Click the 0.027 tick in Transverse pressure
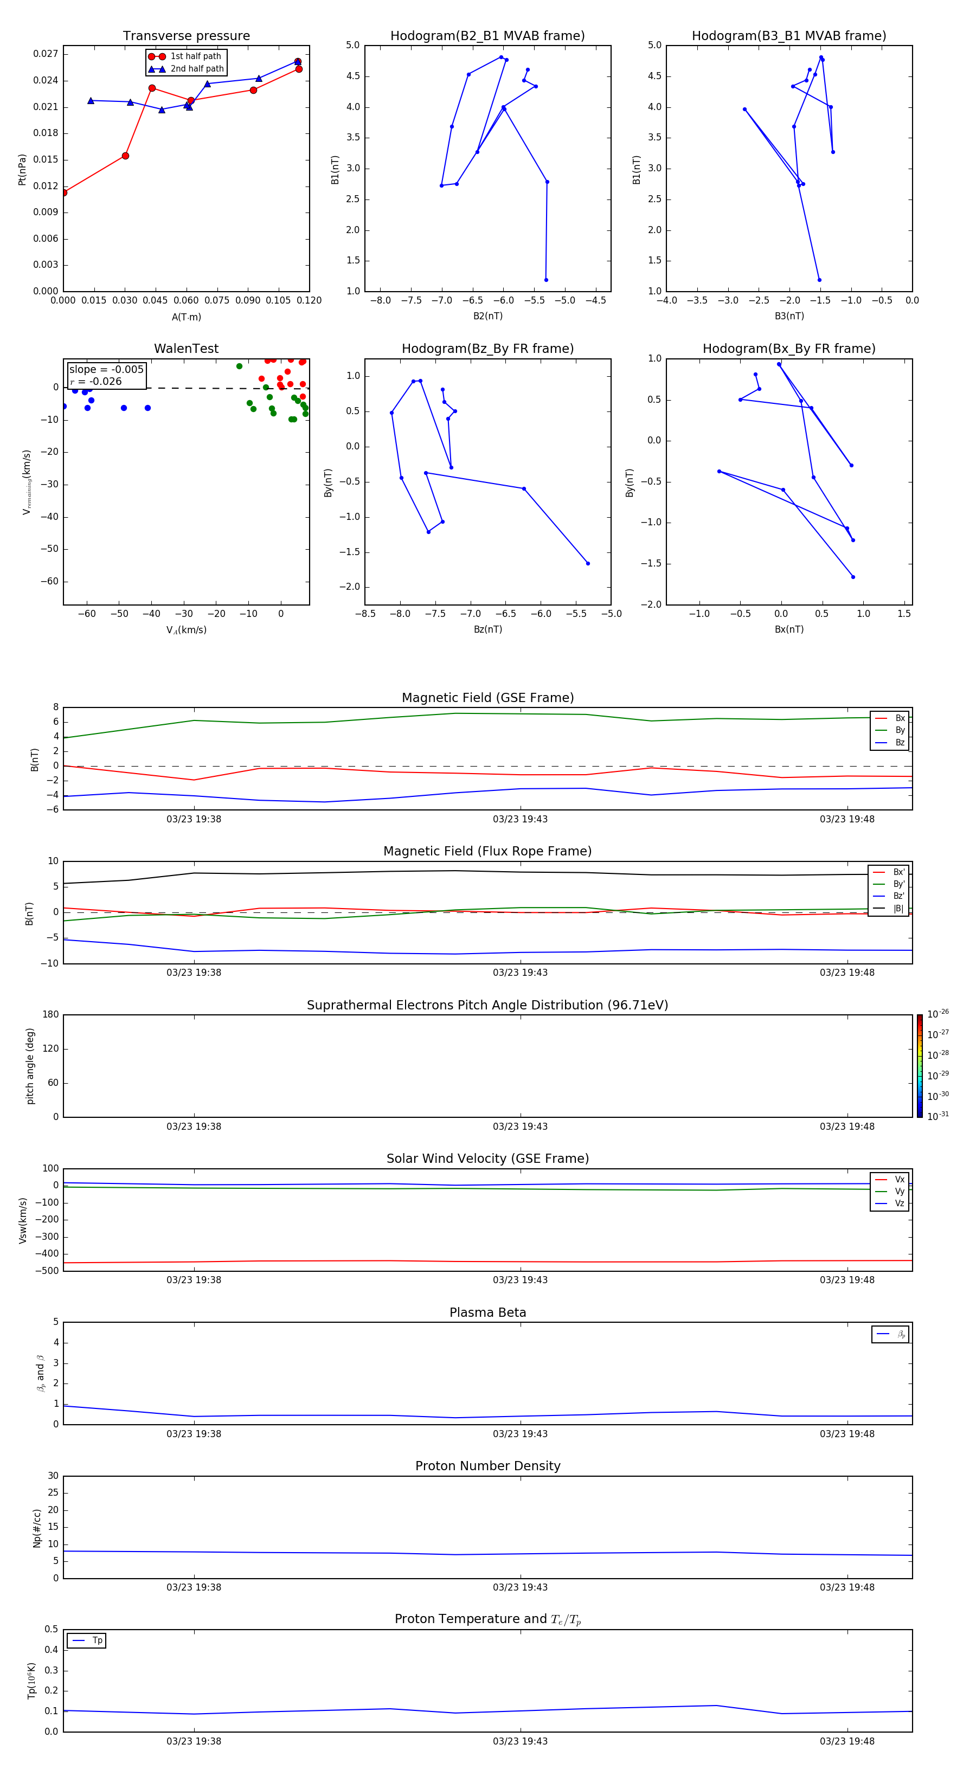 [46, 54]
